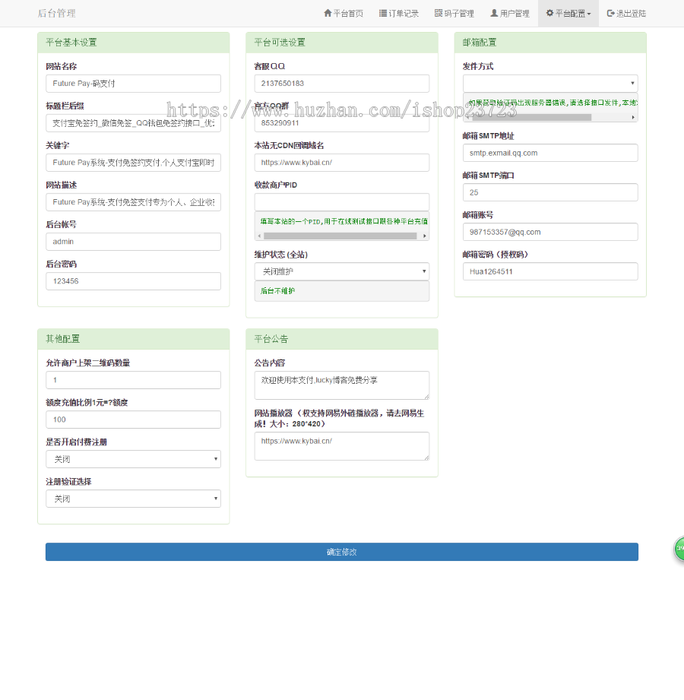Click the home icon beside 平台首页
Image resolution: width=684 pixels, height=700 pixels.
tap(328, 14)
